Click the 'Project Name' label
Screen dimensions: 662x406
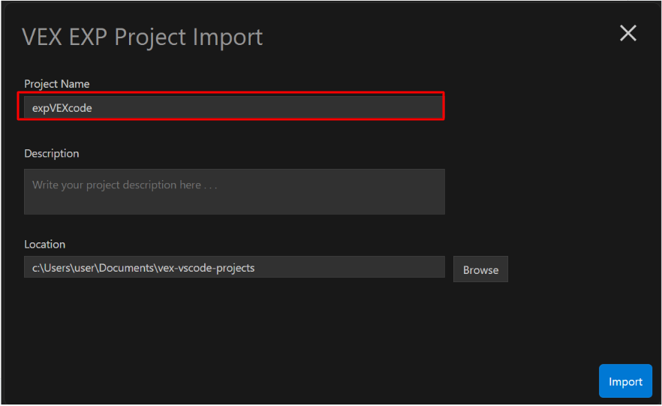[56, 84]
